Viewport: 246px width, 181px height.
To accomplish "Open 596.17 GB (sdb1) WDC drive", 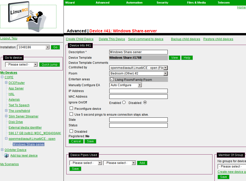I will coord(35,133).
